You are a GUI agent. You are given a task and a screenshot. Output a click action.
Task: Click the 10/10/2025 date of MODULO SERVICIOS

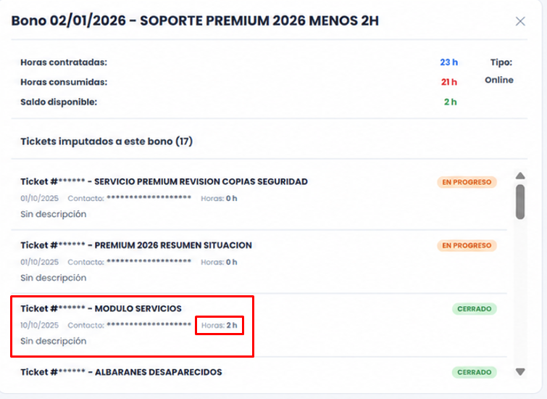pyautogui.click(x=39, y=325)
